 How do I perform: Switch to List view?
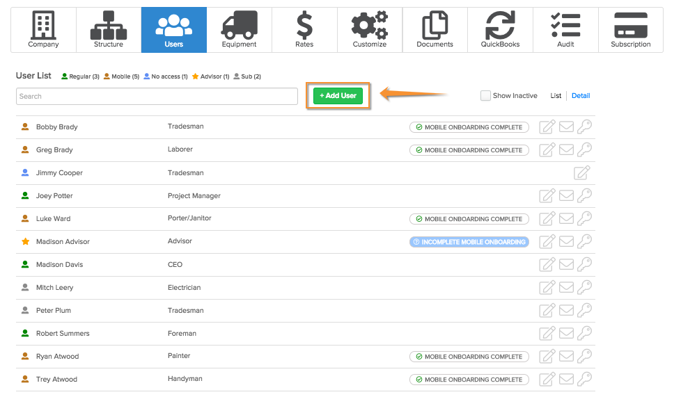coord(556,96)
